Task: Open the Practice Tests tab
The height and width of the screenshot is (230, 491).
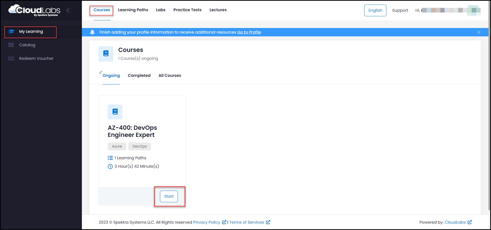Action: click(187, 10)
